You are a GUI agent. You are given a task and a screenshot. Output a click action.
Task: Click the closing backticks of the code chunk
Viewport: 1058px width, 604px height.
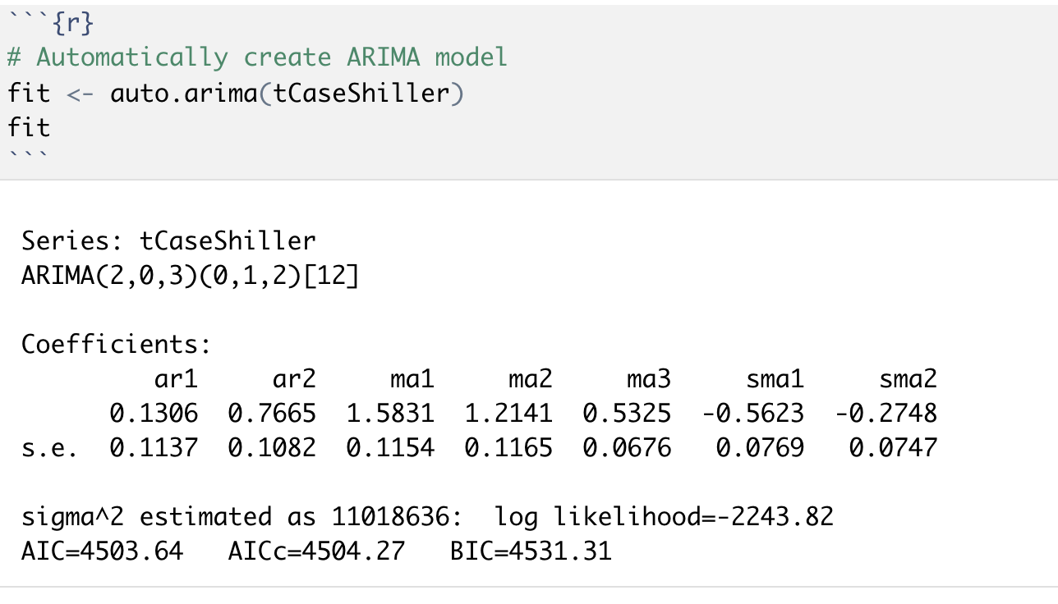point(29,156)
